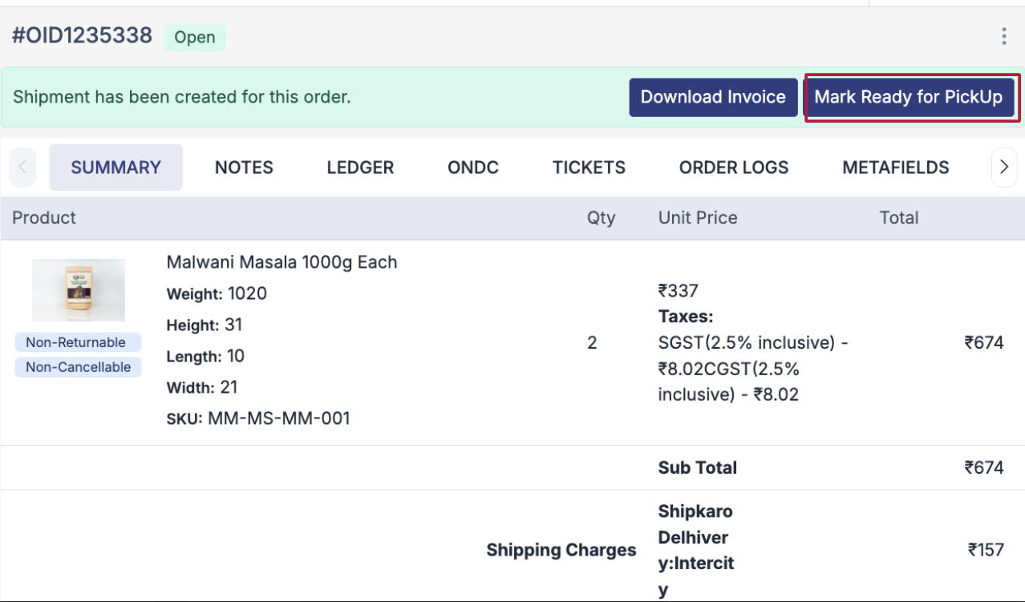
Task: Click the order ID #OID1235338 heading
Action: pos(82,36)
